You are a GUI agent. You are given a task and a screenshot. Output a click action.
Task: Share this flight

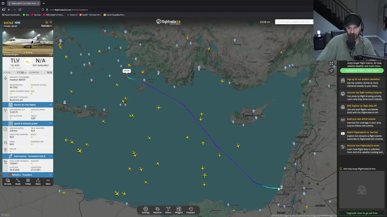click(38, 182)
